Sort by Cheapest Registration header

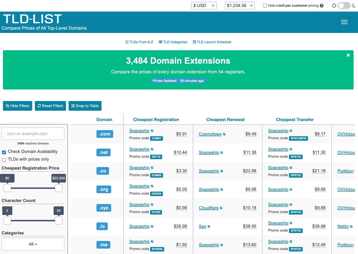tap(156, 119)
